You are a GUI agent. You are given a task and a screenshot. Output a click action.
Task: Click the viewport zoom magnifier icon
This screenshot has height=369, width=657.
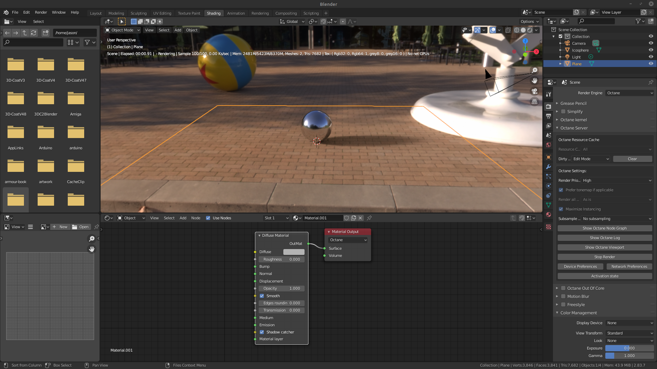[x=534, y=70]
